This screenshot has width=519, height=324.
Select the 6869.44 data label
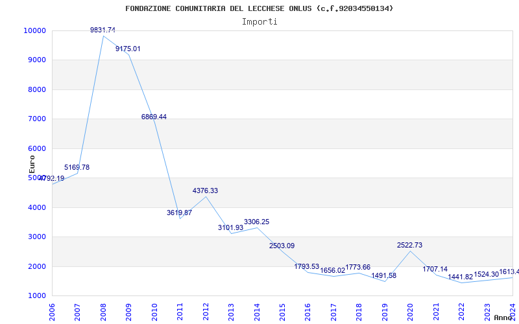154,117
